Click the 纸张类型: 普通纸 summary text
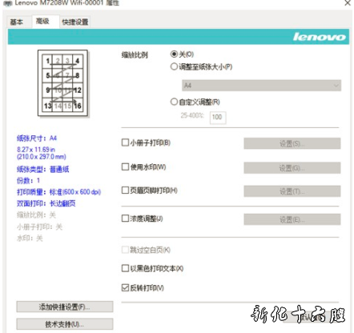 coord(42,169)
